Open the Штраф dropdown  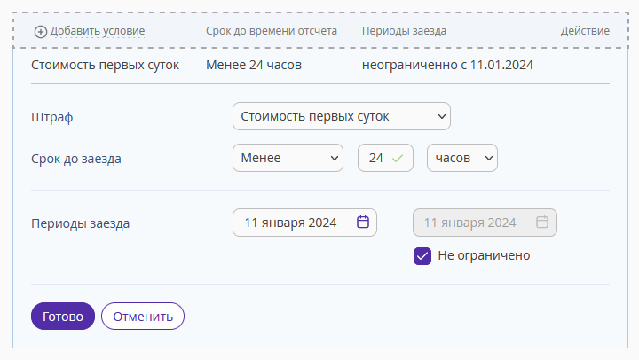pyautogui.click(x=342, y=116)
